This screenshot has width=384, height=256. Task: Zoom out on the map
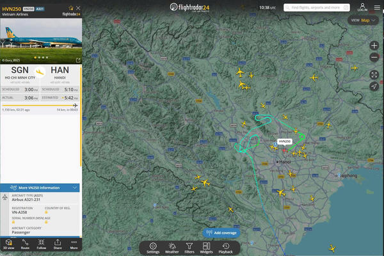point(374,58)
